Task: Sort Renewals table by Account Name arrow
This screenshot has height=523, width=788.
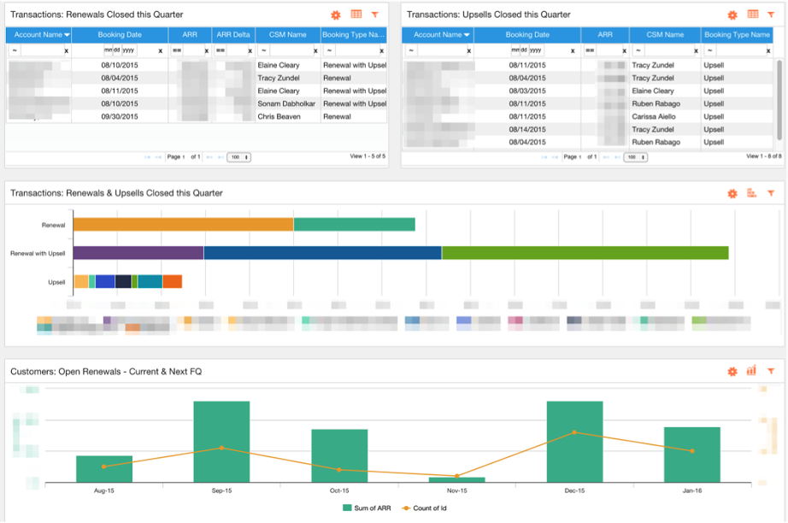Action: (67, 35)
